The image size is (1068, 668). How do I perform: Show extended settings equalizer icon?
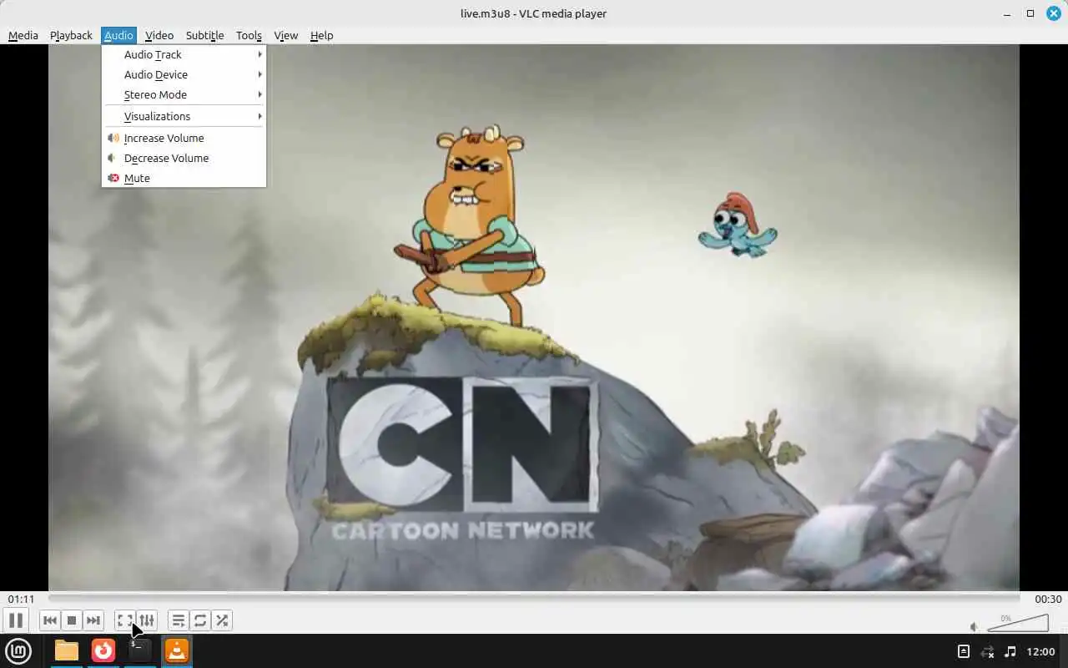147,620
